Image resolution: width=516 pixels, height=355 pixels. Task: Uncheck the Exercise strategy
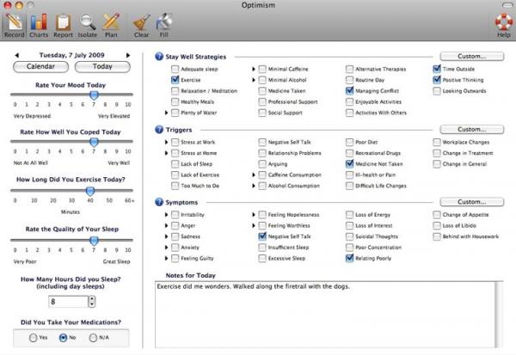click(x=175, y=80)
